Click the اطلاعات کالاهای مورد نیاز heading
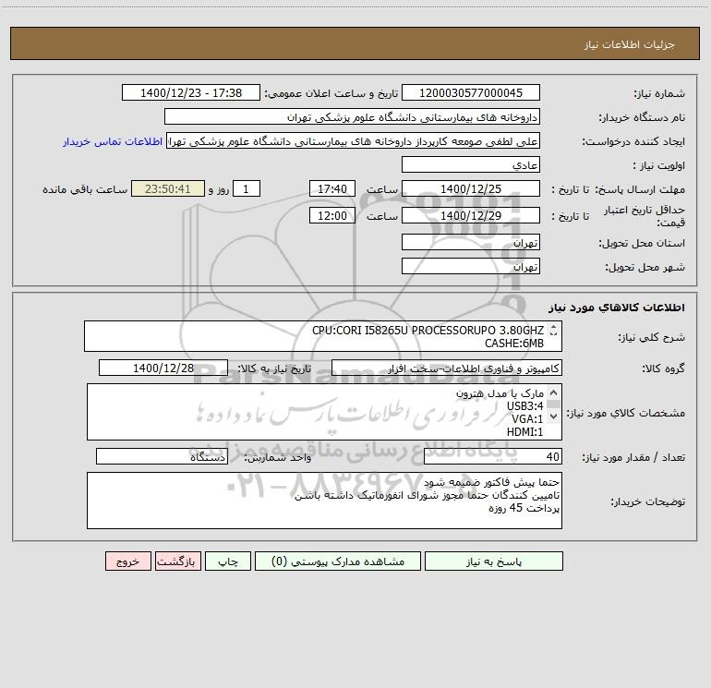This screenshot has width=711, height=688. pos(617,307)
